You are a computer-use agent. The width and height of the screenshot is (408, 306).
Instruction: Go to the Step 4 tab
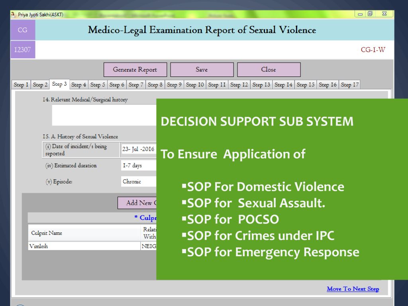click(78, 85)
